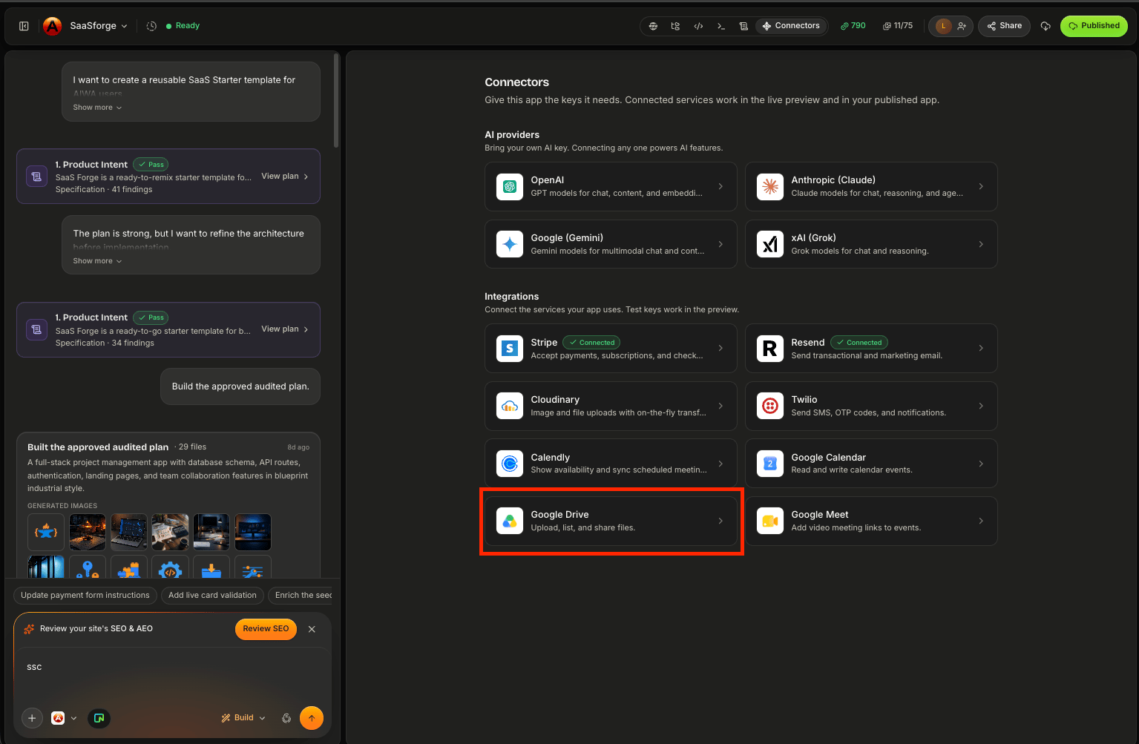Open the Anthropic (Claude) connector card
The width and height of the screenshot is (1139, 744).
point(871,187)
